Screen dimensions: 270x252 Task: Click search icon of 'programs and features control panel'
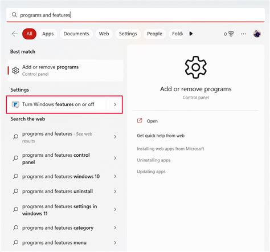[x=15, y=158]
